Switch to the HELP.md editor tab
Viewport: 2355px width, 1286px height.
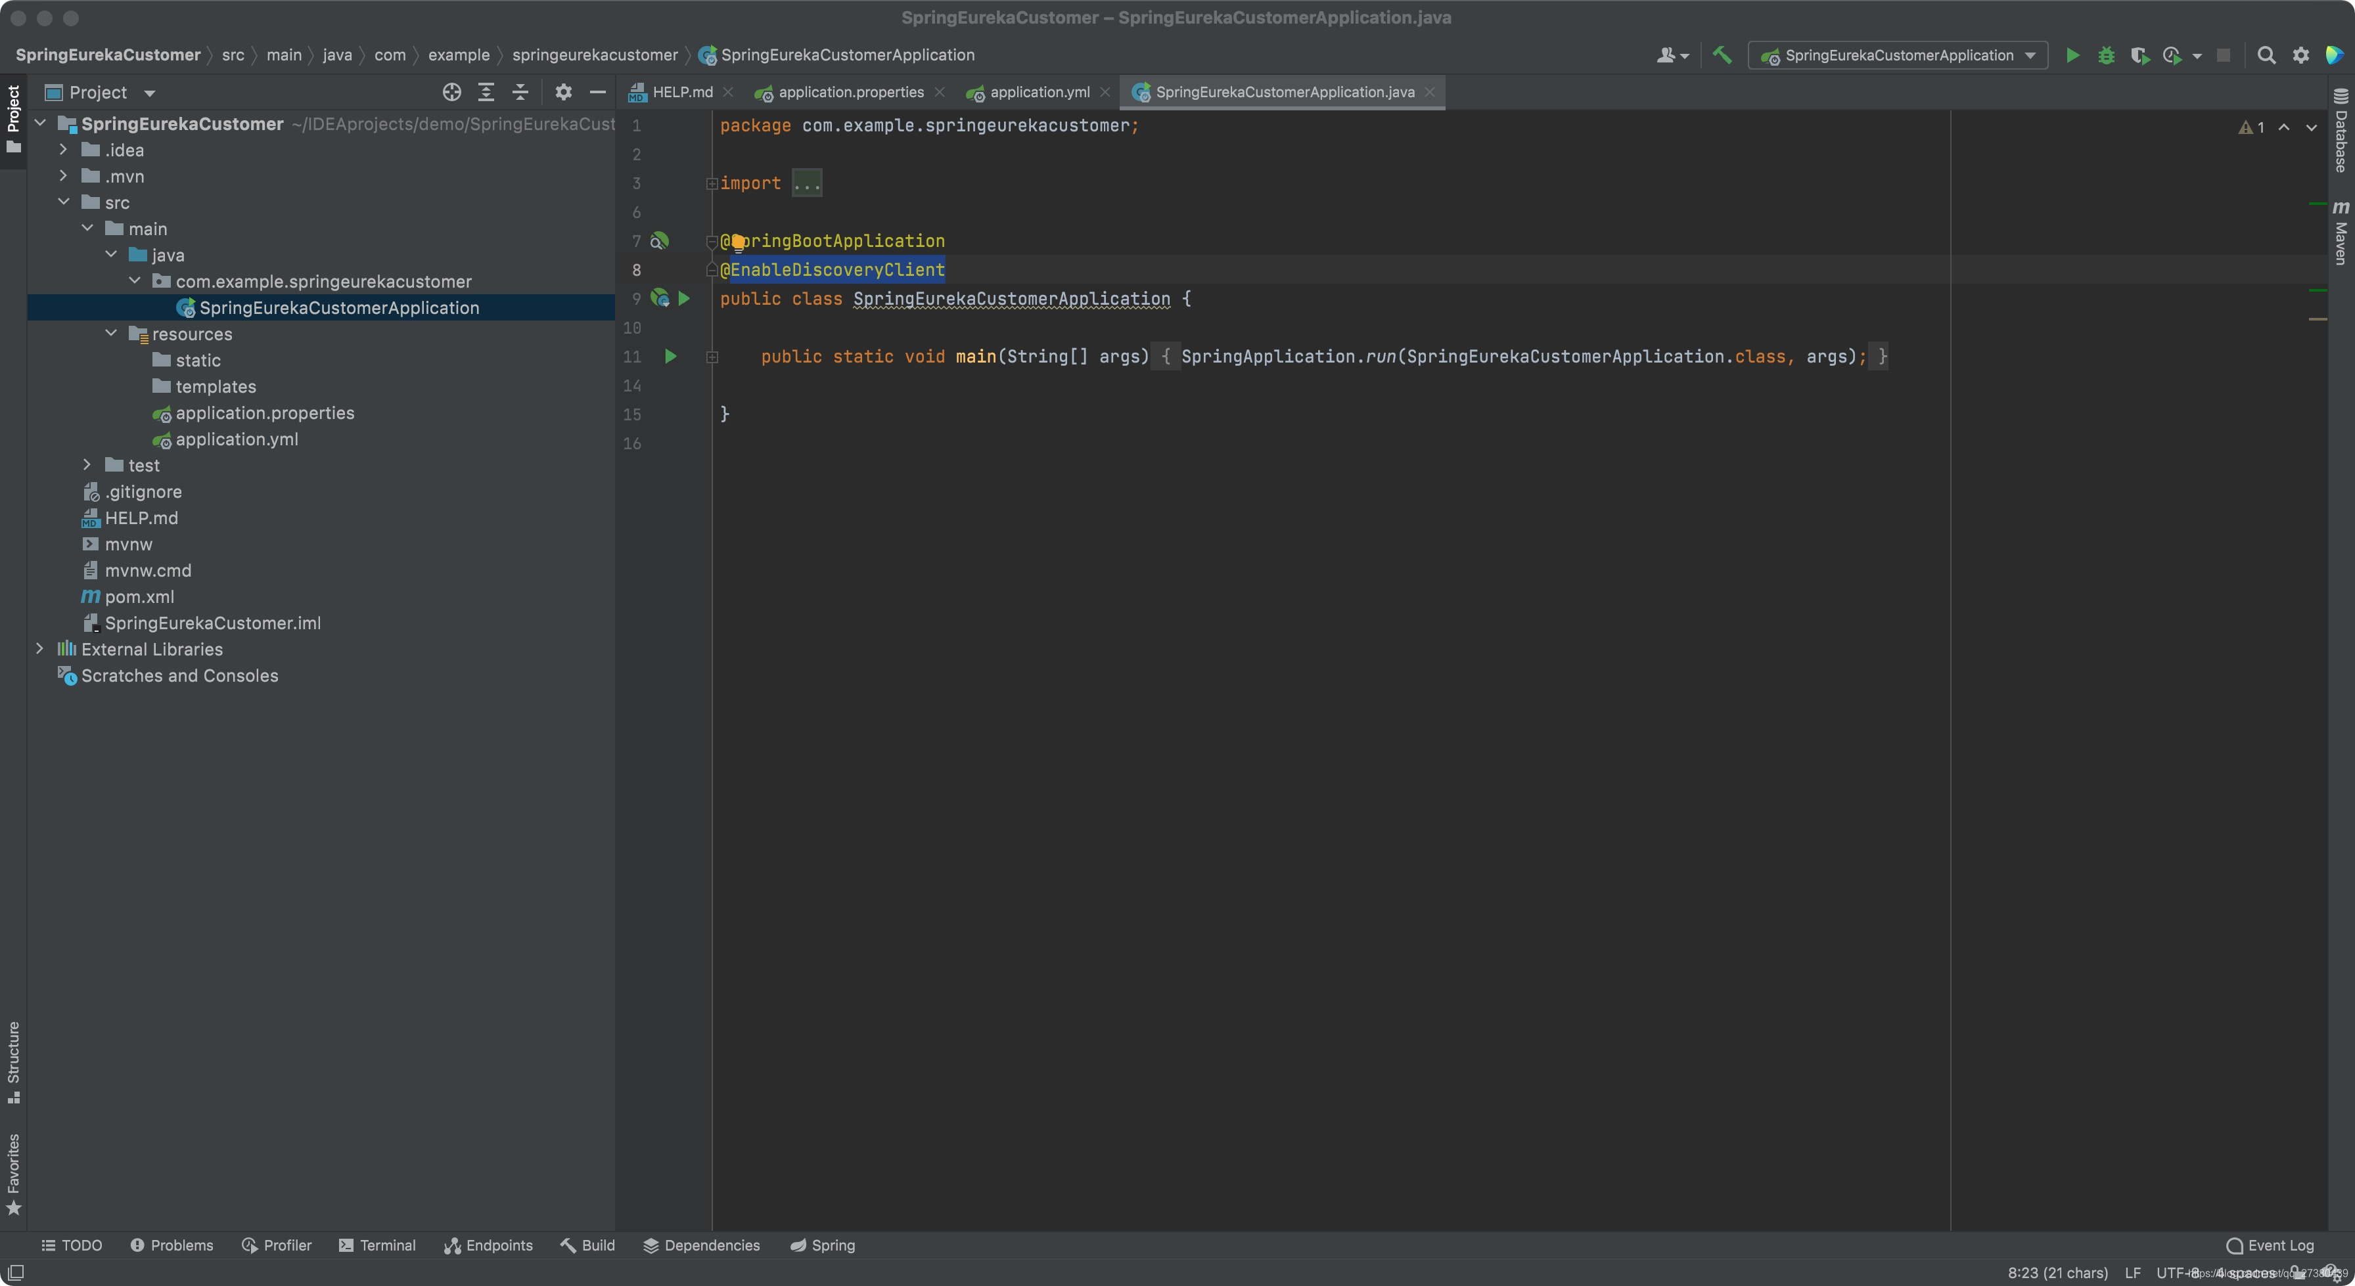click(682, 93)
